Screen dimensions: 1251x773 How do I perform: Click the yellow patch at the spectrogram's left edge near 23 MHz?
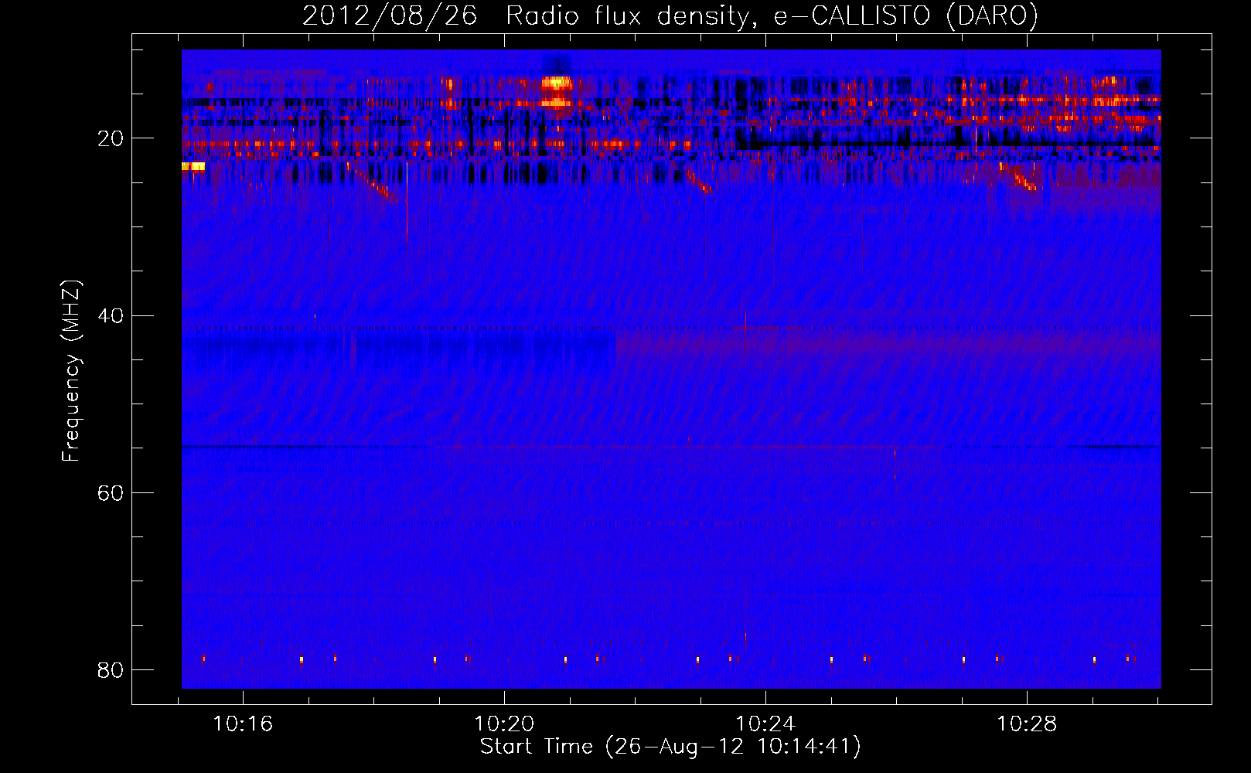[193, 166]
